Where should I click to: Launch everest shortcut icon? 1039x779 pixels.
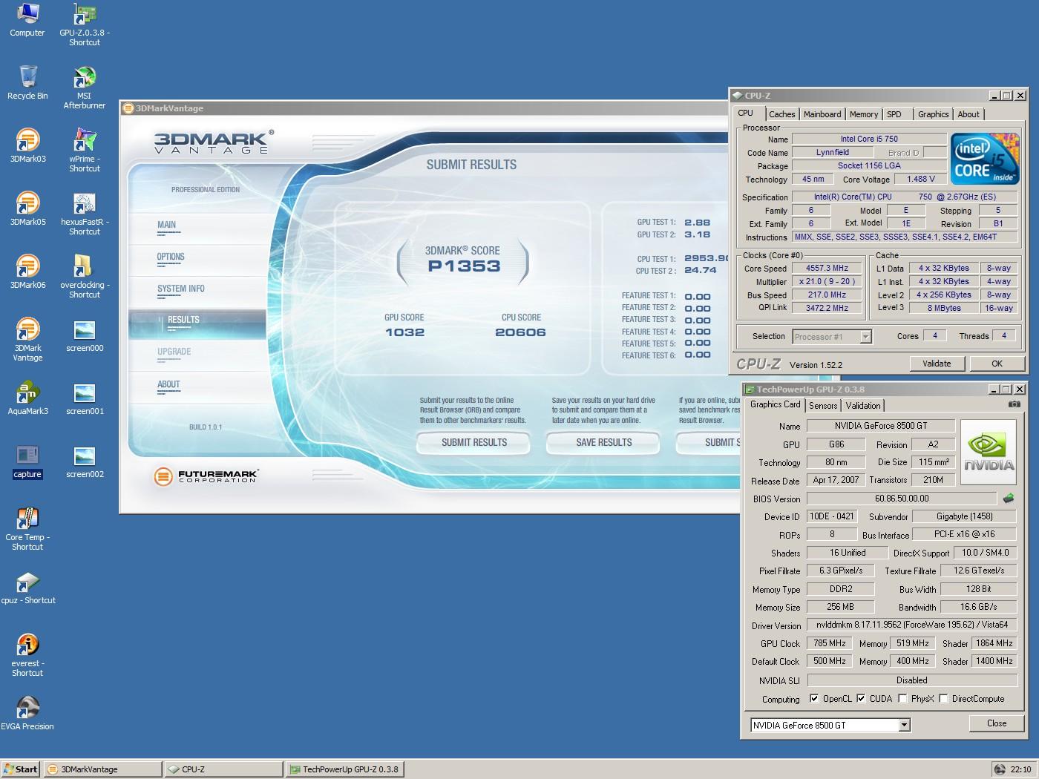coord(27,655)
